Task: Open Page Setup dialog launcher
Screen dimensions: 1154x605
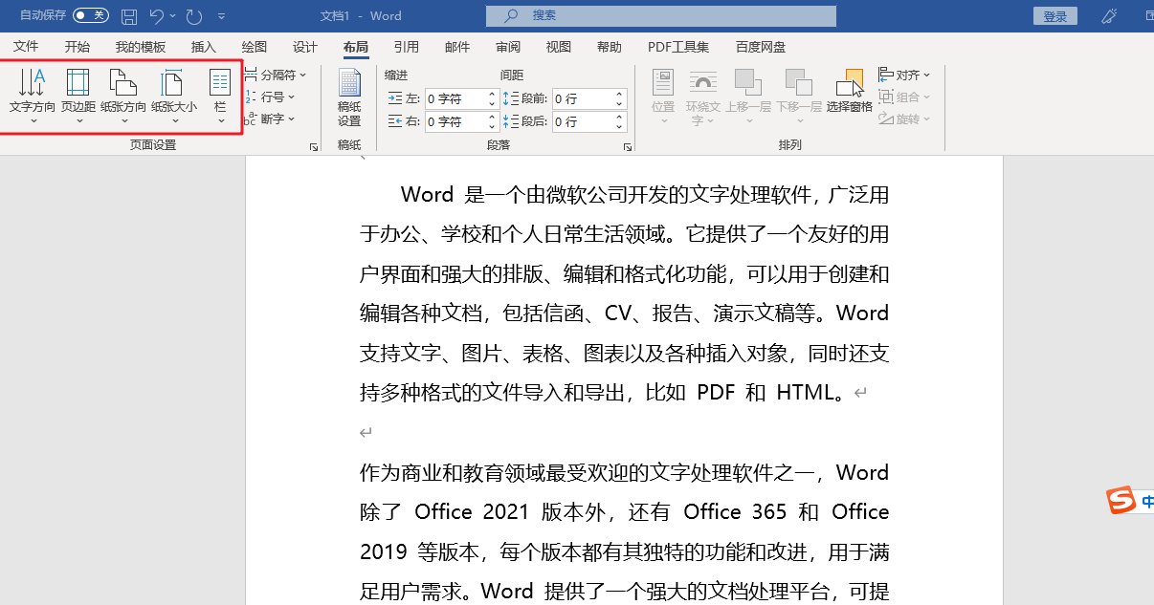Action: (314, 147)
